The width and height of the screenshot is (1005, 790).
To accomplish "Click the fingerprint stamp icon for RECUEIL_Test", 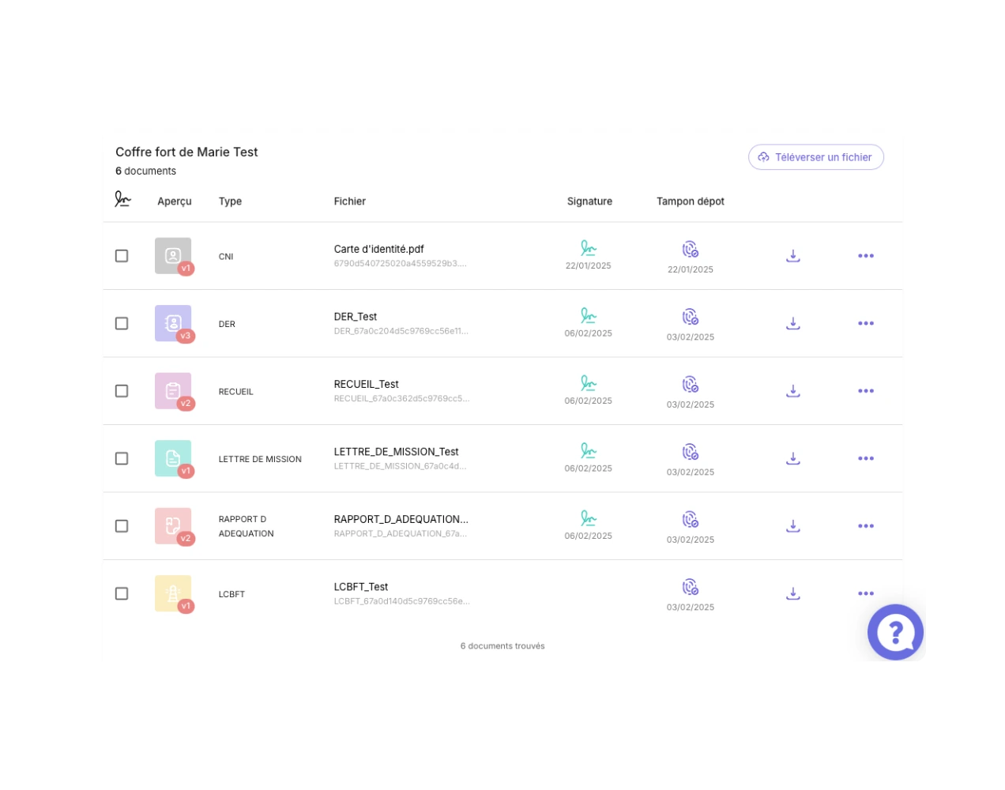I will pos(691,385).
